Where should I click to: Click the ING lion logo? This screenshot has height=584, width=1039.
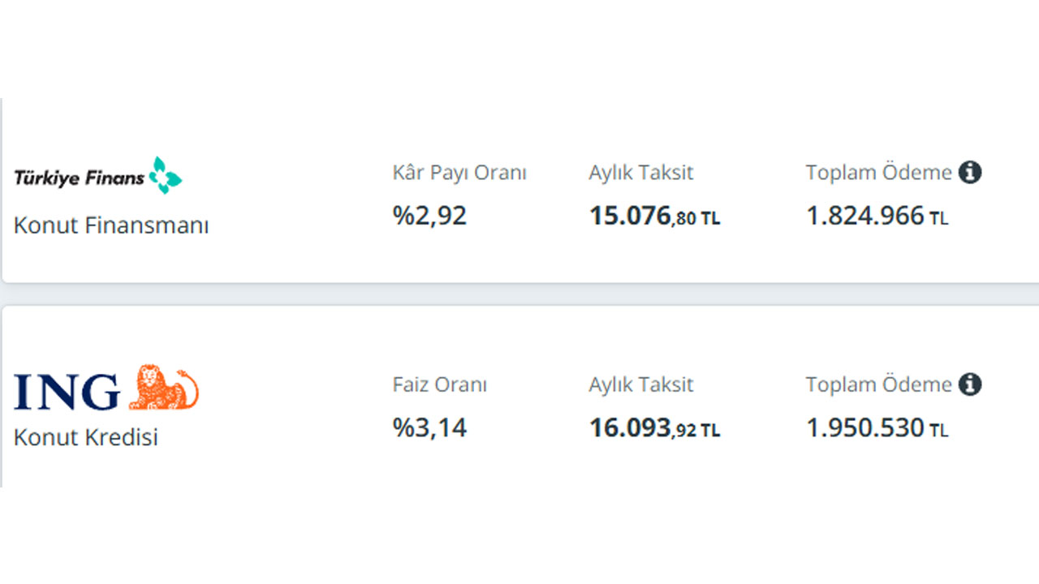163,388
